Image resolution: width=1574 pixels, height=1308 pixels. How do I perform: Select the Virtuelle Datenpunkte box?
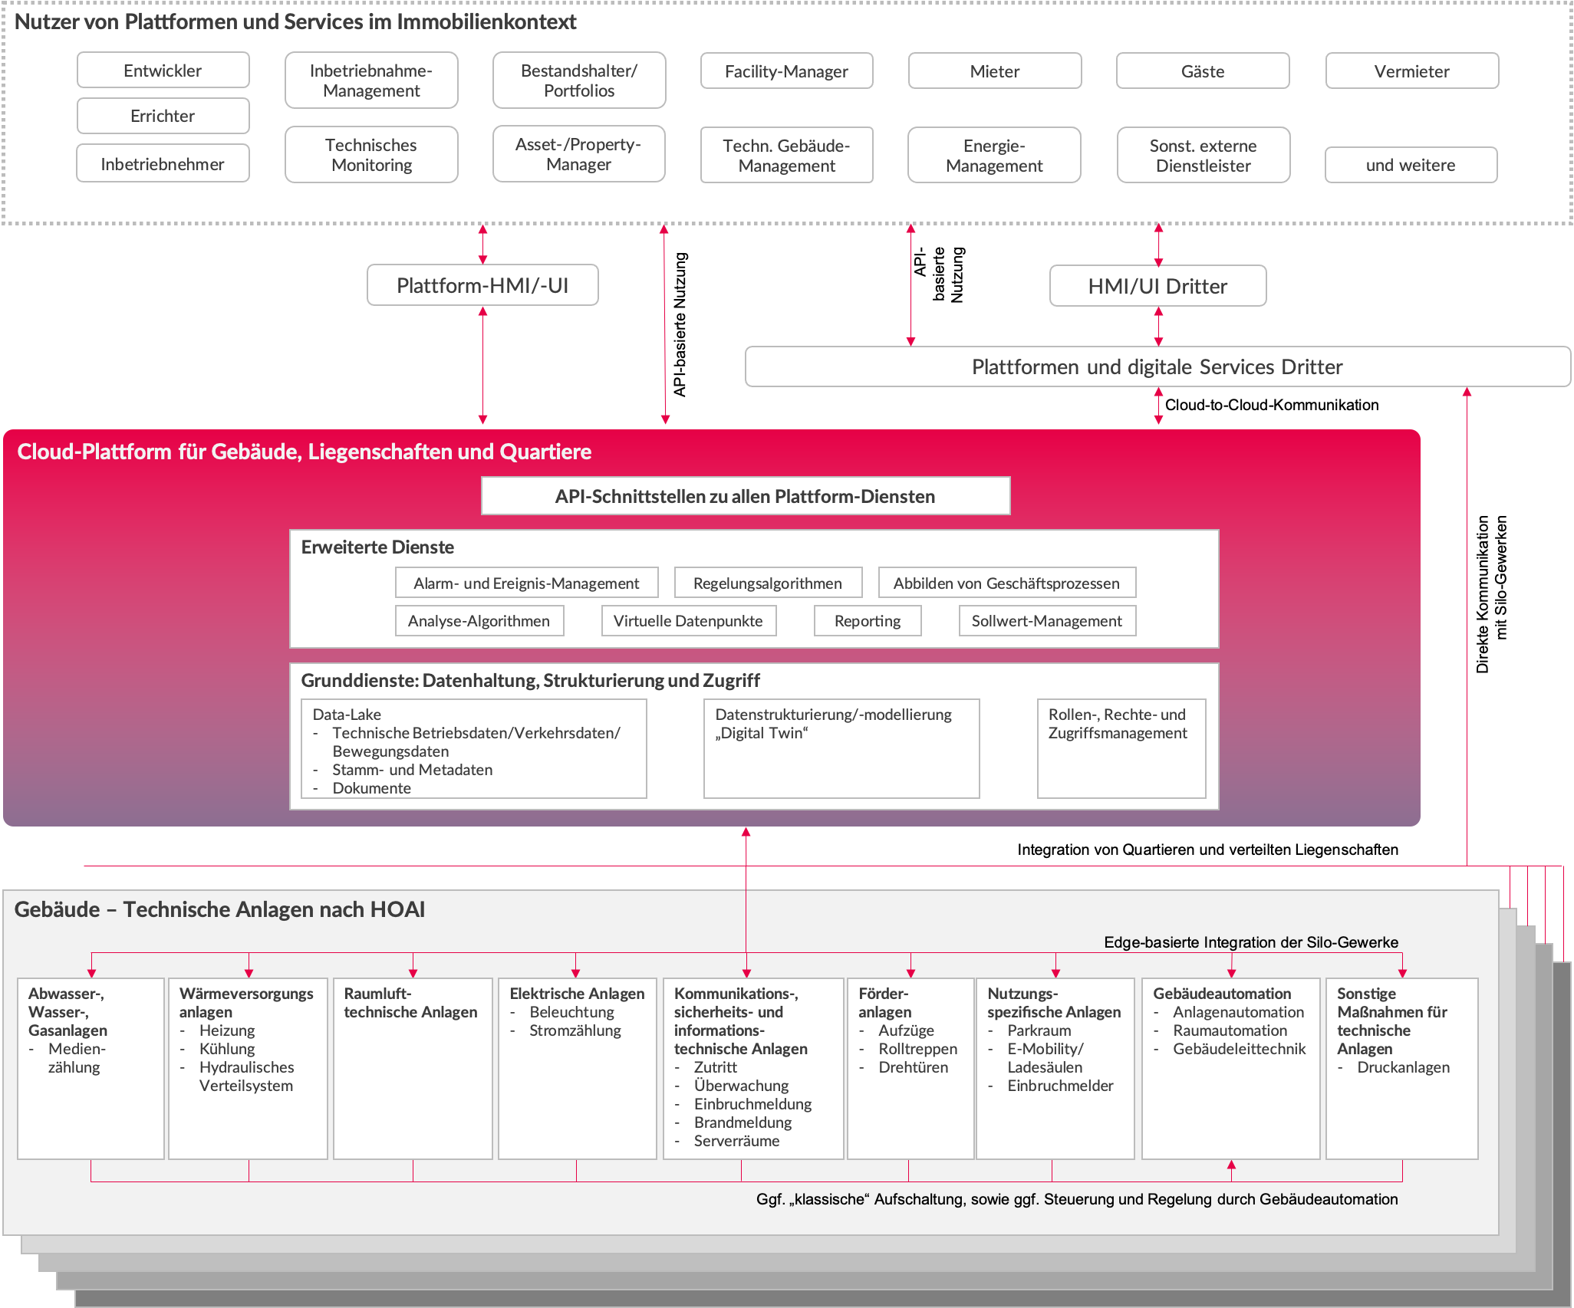[688, 620]
